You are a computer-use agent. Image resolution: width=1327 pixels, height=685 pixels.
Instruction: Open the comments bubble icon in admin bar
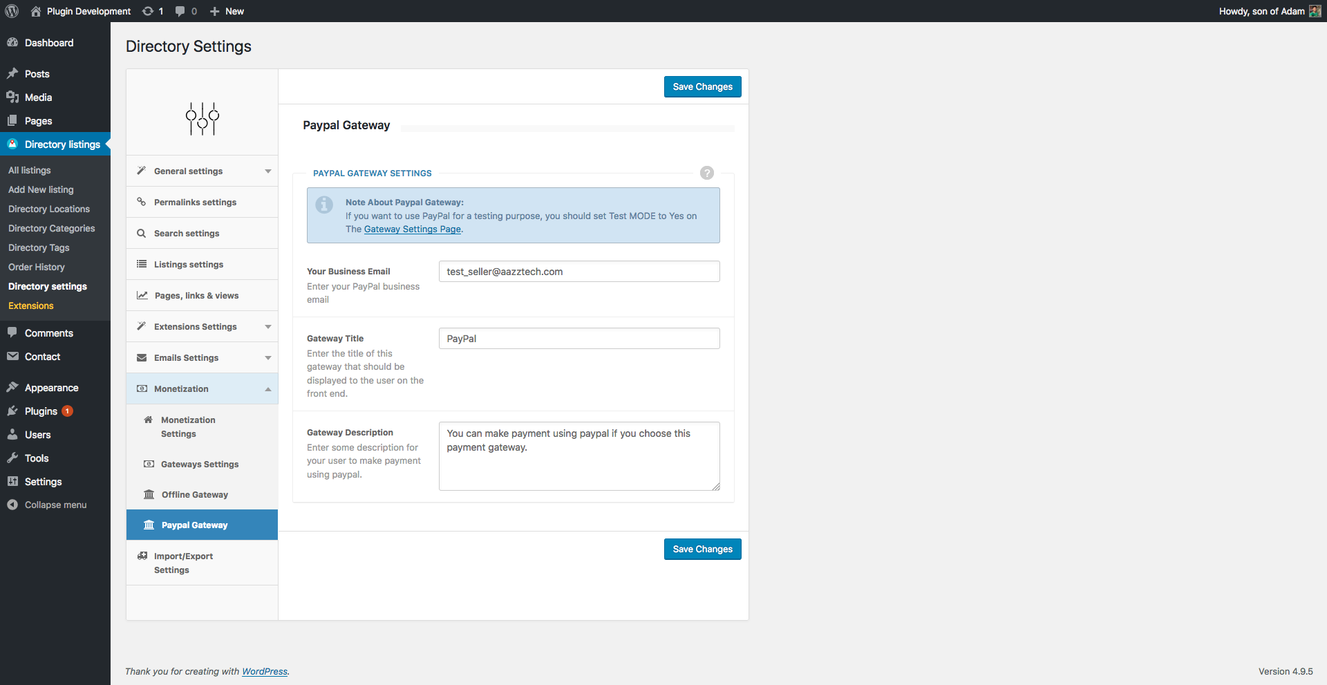(x=180, y=11)
